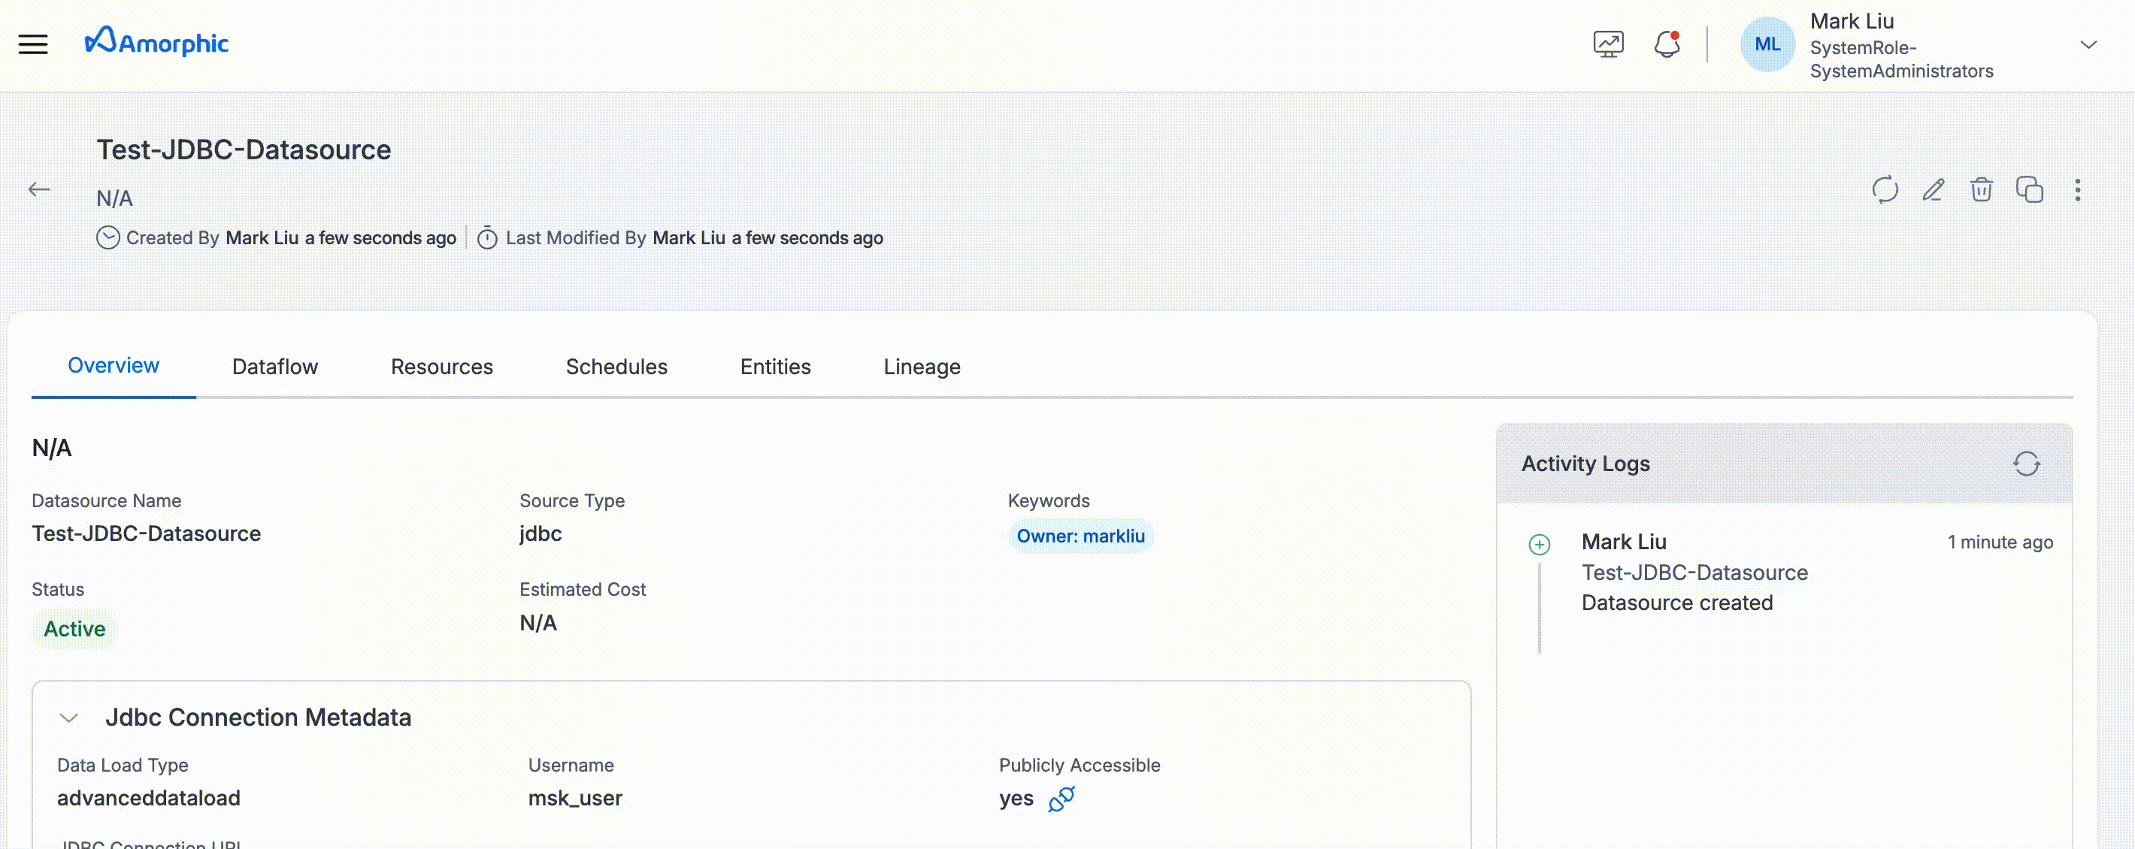Clone datasource with copy icon
The width and height of the screenshot is (2135, 849).
coord(2029,189)
